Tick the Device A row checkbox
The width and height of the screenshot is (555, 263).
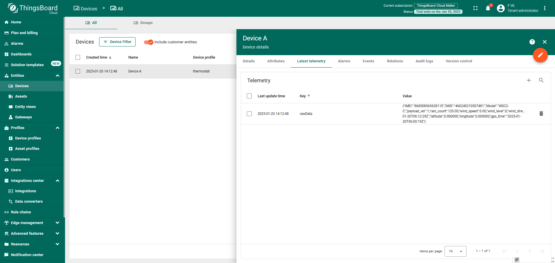[x=78, y=71]
